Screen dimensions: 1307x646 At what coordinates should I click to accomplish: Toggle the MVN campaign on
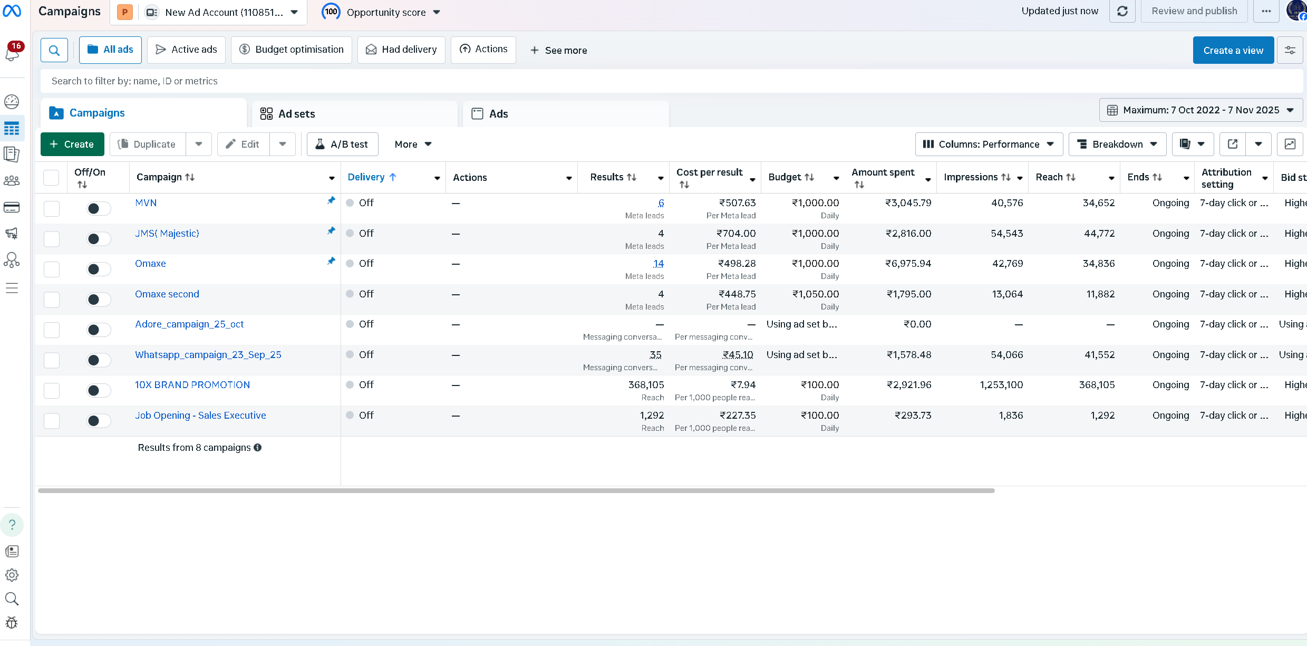coord(99,208)
